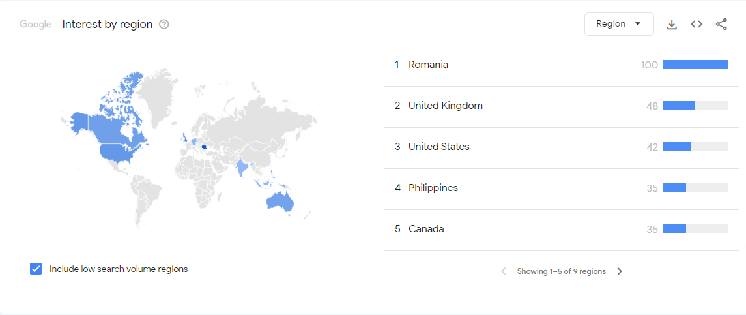This screenshot has height=315, width=746.
Task: Click the Google logo
Action: click(x=35, y=24)
